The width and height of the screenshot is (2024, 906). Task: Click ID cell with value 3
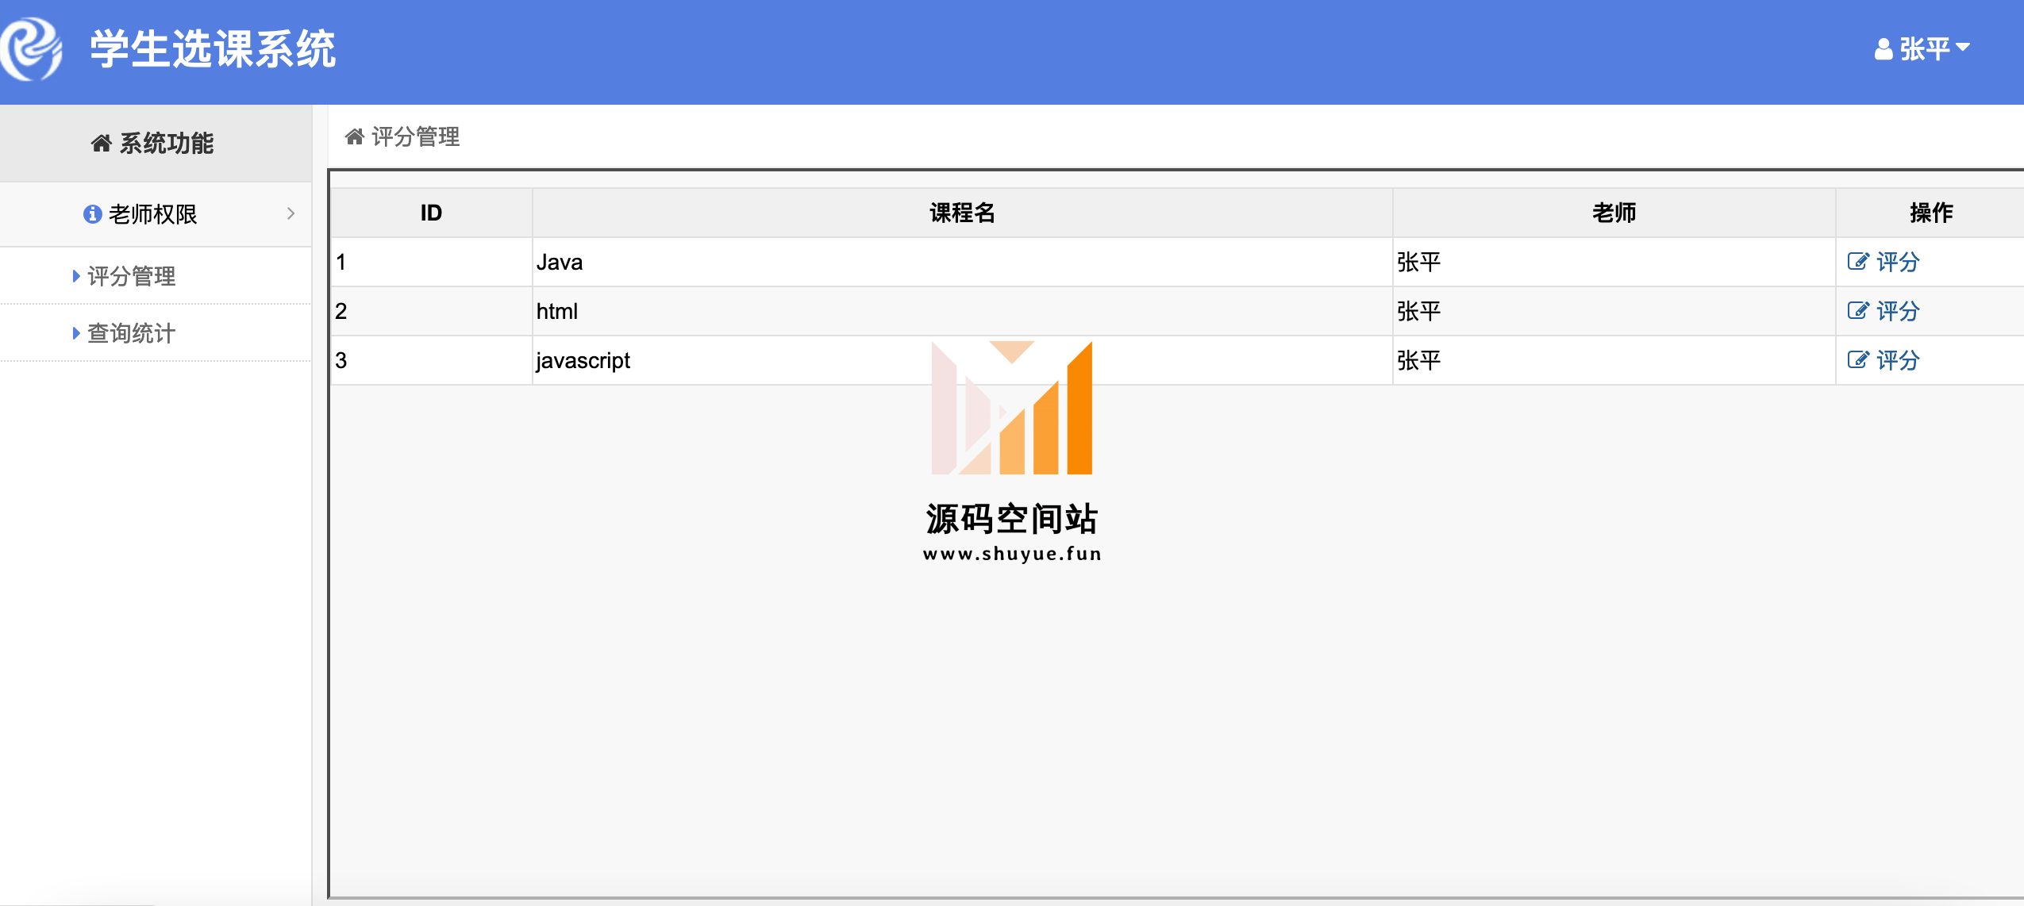click(x=431, y=360)
